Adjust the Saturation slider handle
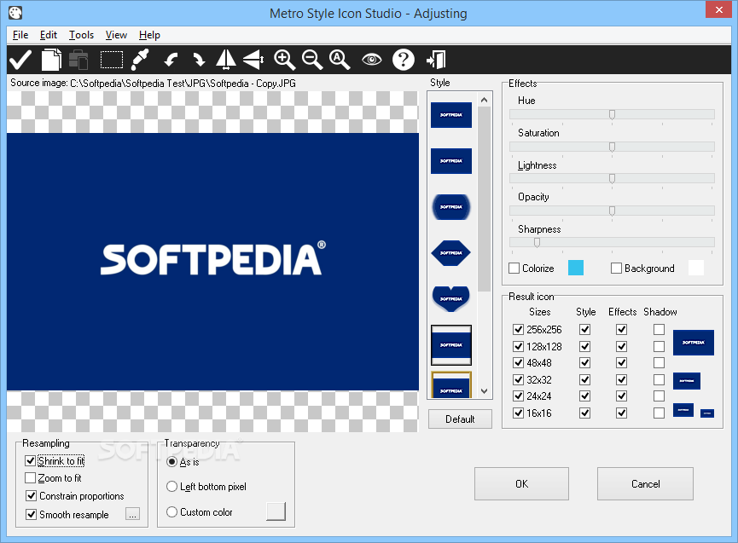 click(612, 147)
